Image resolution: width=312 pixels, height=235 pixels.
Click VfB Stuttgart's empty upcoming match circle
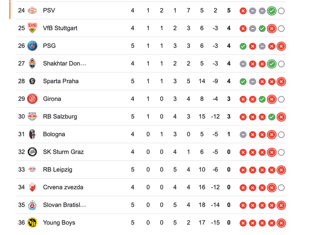(281, 28)
